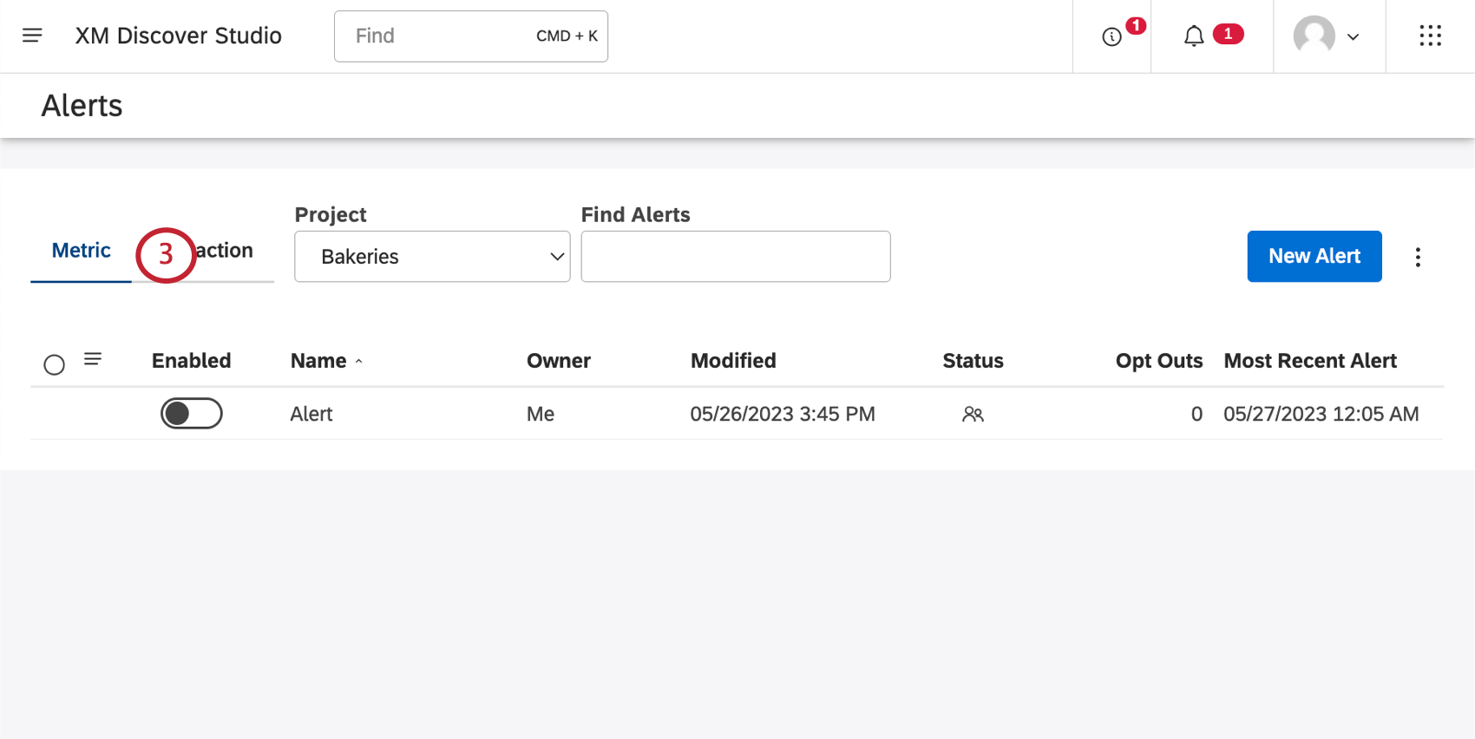Switch to the Metric tab
The height and width of the screenshot is (739, 1475).
tap(82, 251)
